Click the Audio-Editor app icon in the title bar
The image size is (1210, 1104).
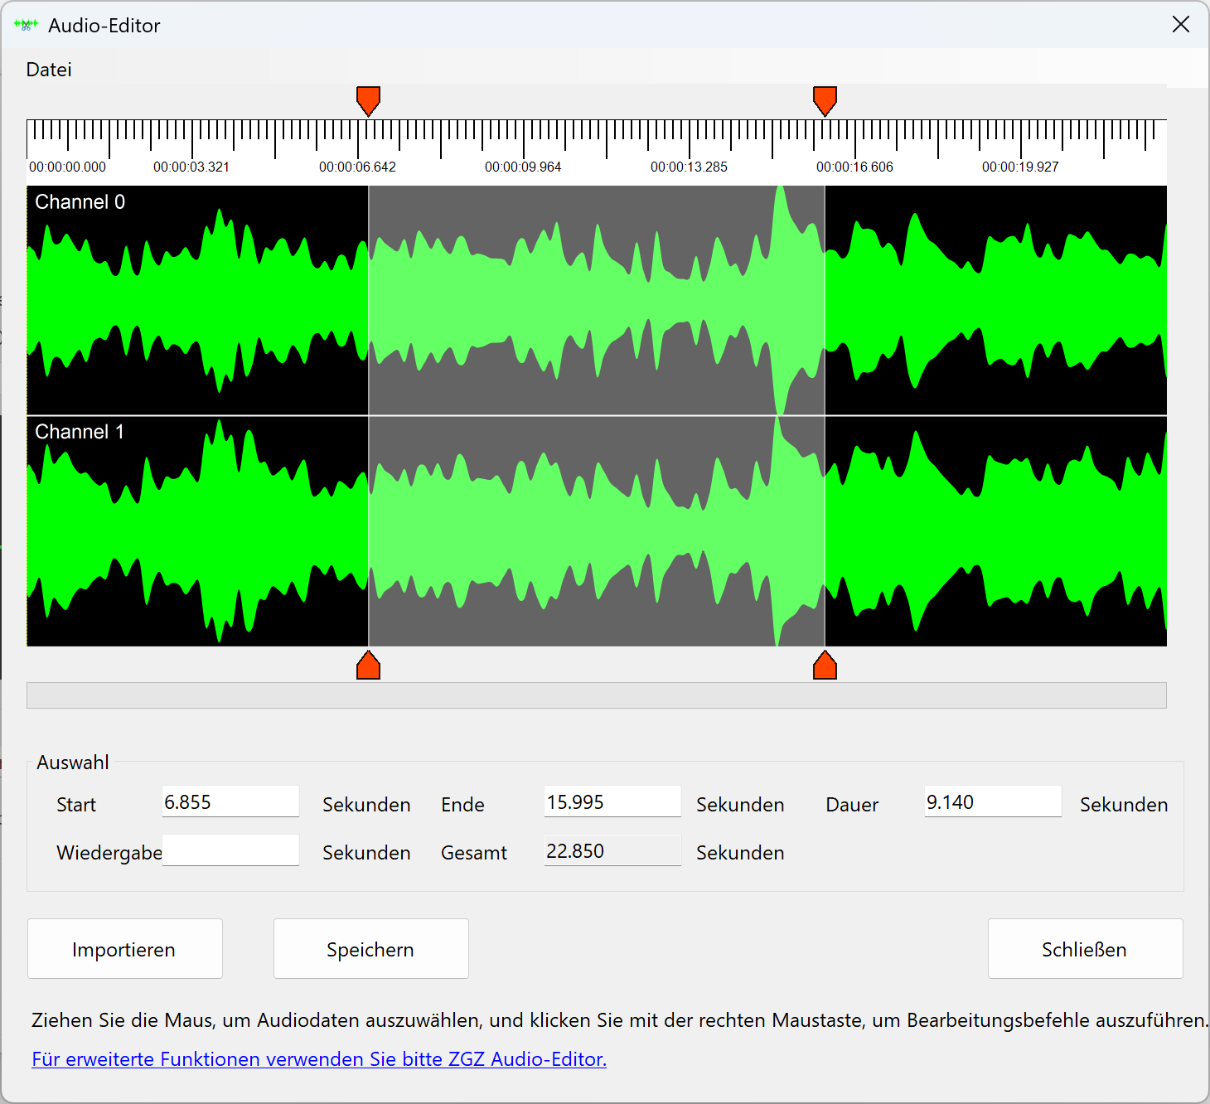point(26,25)
